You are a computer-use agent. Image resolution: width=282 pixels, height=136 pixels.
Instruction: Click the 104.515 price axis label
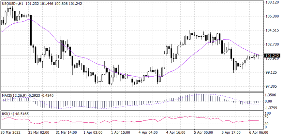pos(272,30)
